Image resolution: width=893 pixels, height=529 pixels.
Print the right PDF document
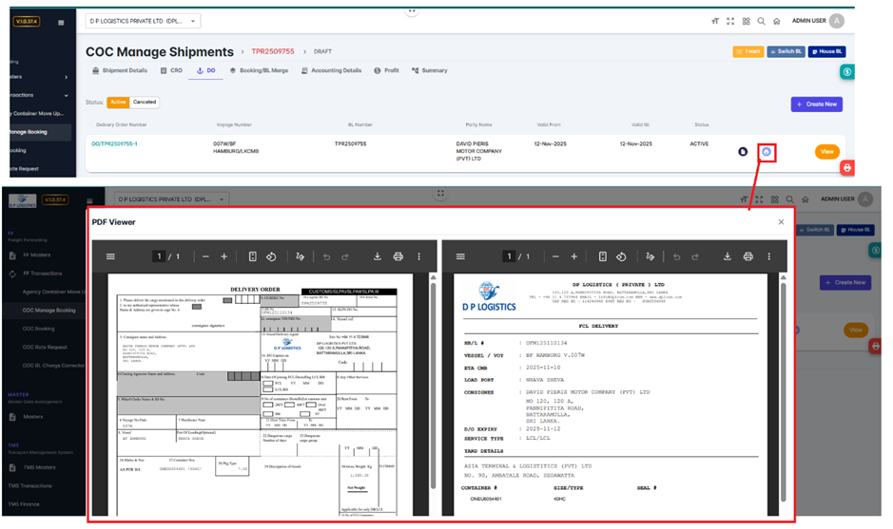748,256
